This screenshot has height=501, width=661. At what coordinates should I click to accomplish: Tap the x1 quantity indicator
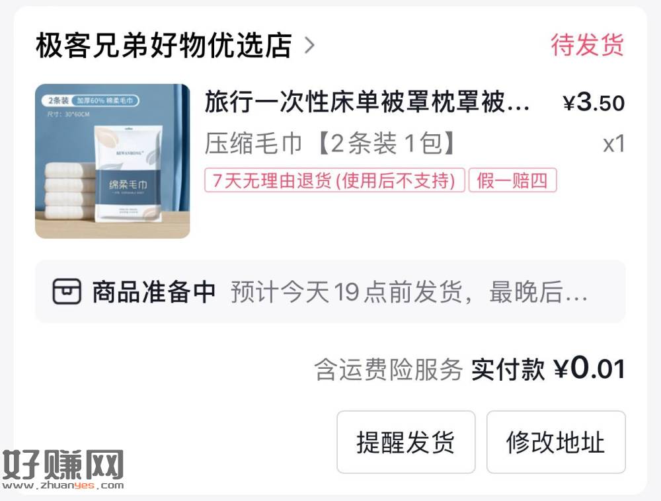click(614, 144)
